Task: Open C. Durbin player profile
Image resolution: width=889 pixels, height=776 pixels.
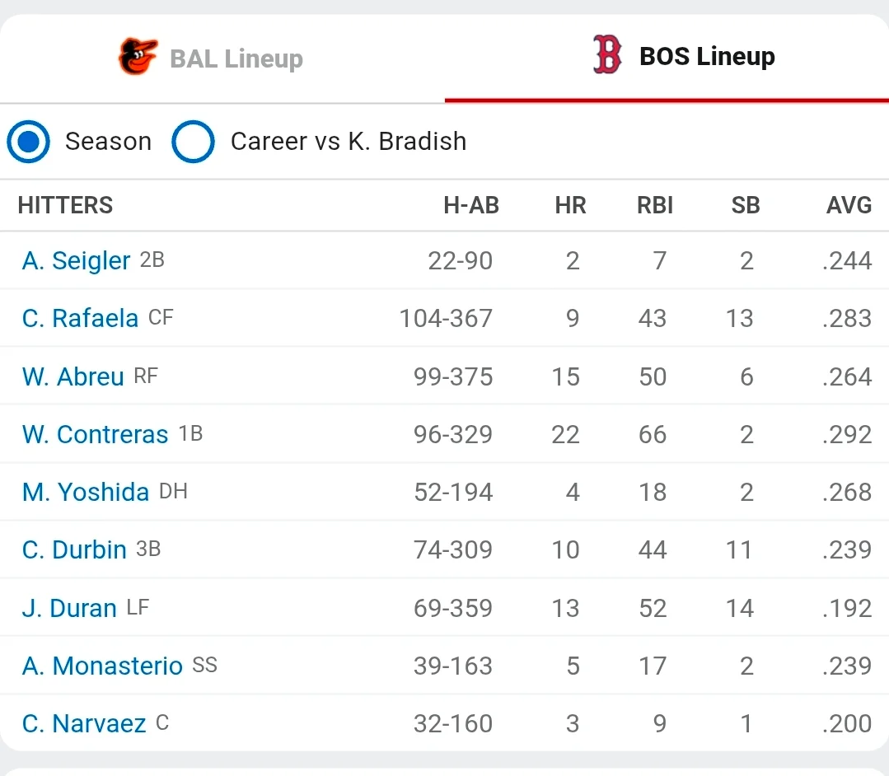Action: coord(73,549)
